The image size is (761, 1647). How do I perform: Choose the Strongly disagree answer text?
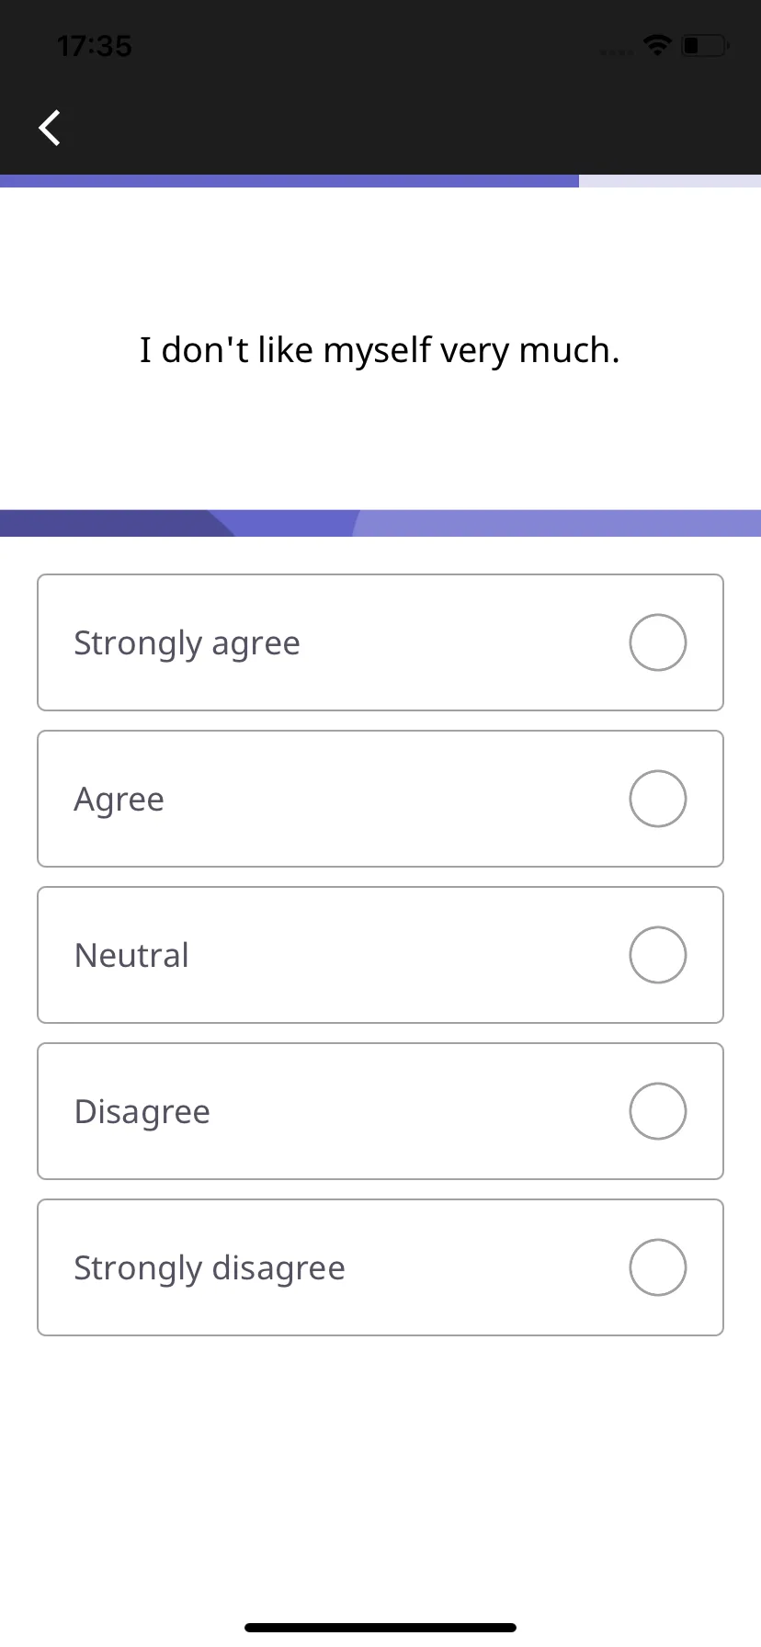click(x=210, y=1268)
